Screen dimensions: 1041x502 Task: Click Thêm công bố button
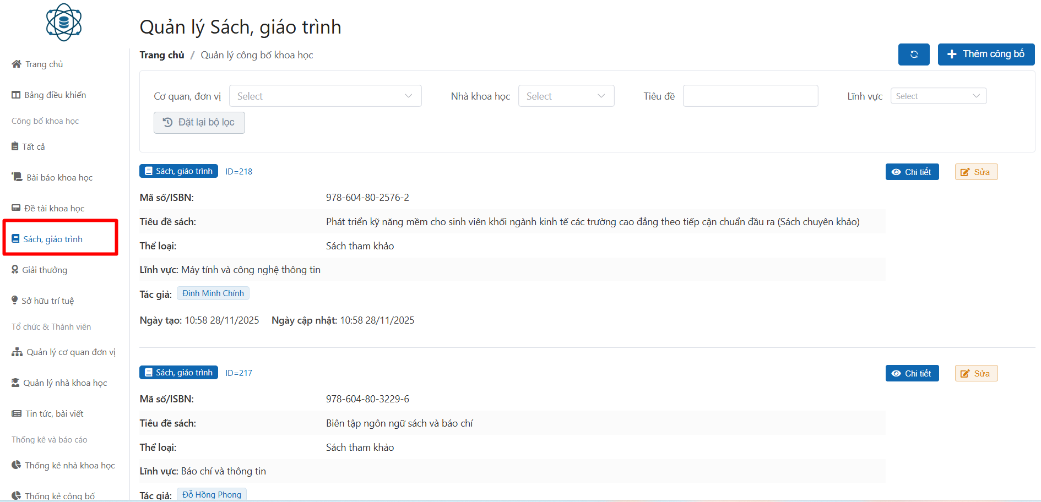[986, 54]
